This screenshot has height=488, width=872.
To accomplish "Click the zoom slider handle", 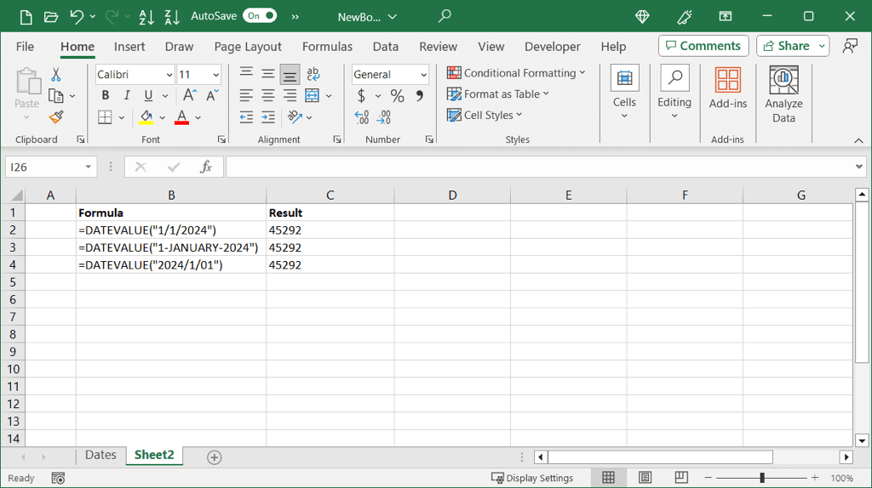I will 762,478.
